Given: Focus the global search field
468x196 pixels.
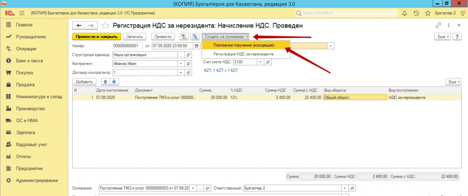Looking at the screenshot, I should click(346, 13).
